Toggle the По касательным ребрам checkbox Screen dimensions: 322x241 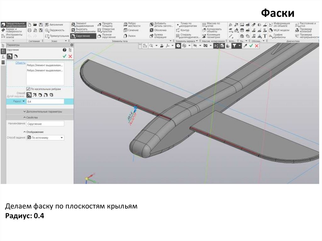[28, 89]
